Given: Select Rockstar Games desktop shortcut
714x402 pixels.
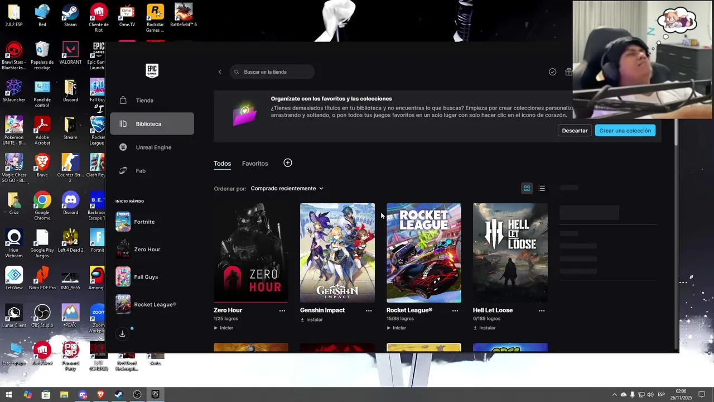Looking at the screenshot, I should click(155, 18).
